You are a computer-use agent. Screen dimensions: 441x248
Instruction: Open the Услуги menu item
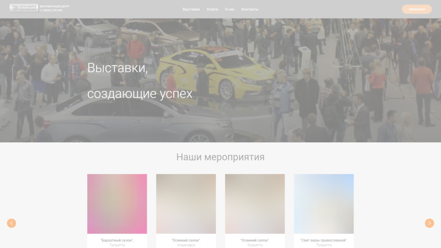[x=212, y=9]
